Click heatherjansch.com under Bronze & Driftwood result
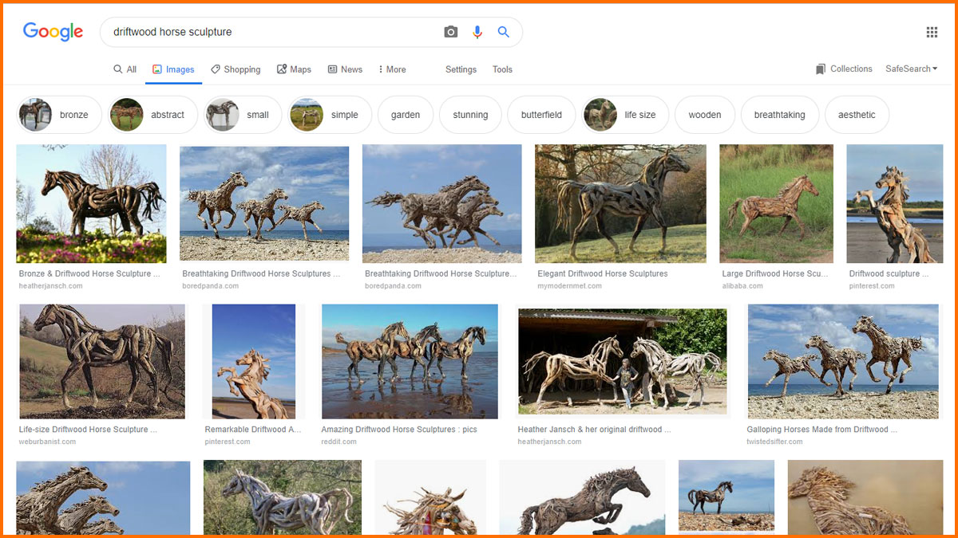The width and height of the screenshot is (958, 538). tap(50, 285)
